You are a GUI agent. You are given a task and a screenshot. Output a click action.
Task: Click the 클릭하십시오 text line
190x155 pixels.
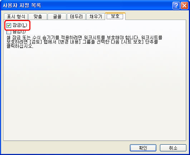[20, 46]
